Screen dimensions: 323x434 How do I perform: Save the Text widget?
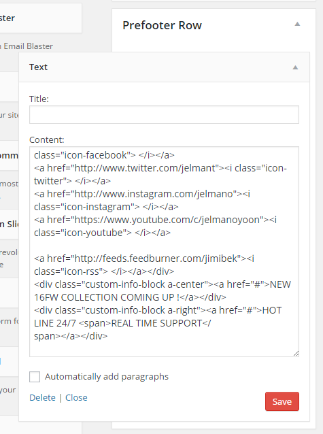[x=282, y=401]
